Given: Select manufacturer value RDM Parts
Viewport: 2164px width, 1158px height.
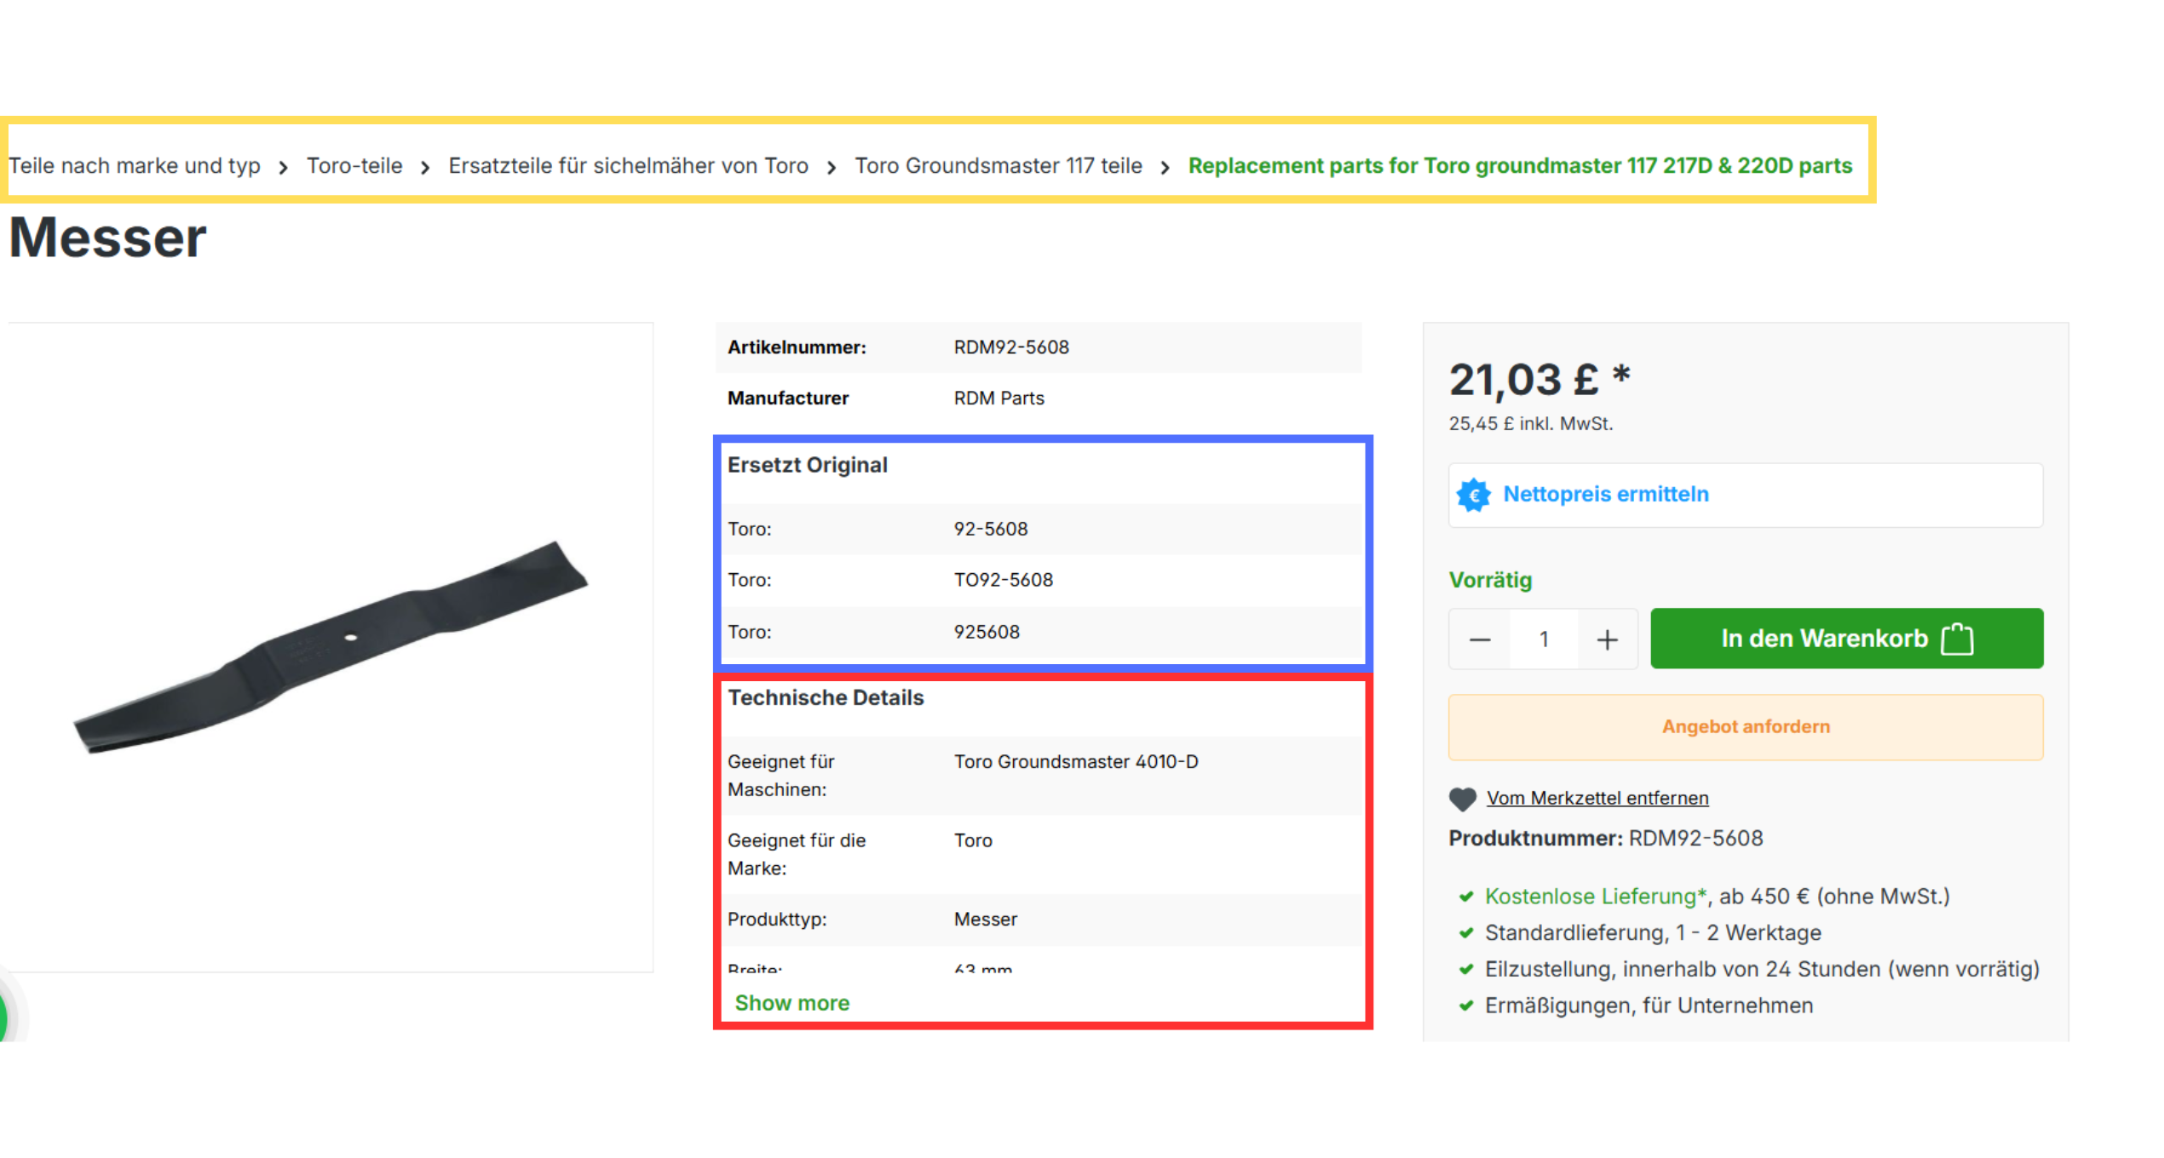Looking at the screenshot, I should pyautogui.click(x=999, y=398).
